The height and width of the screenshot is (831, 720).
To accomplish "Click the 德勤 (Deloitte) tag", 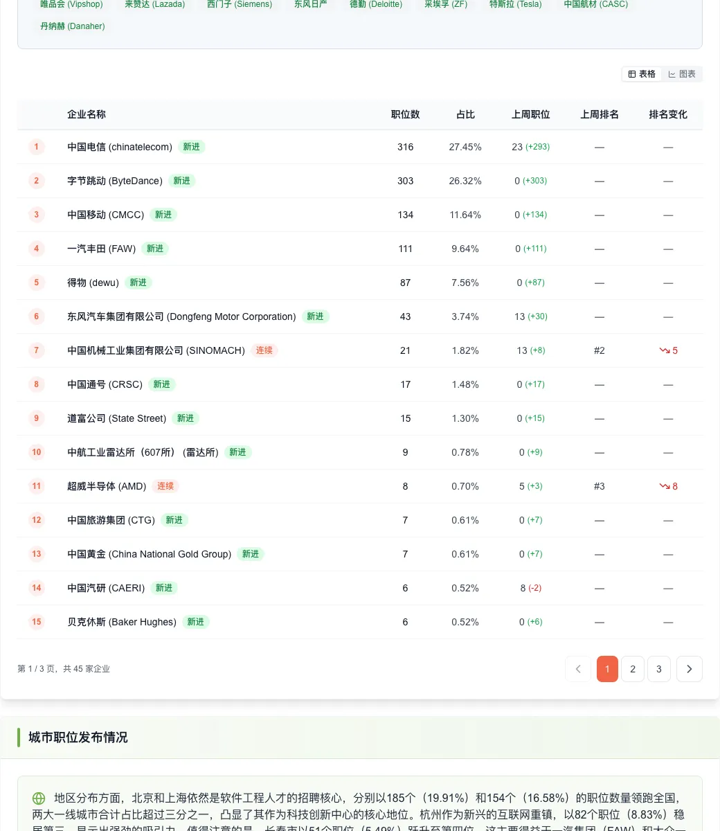I will 376,4.
